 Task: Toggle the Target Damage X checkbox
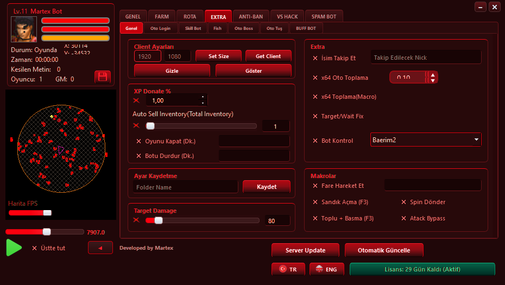coord(136,220)
